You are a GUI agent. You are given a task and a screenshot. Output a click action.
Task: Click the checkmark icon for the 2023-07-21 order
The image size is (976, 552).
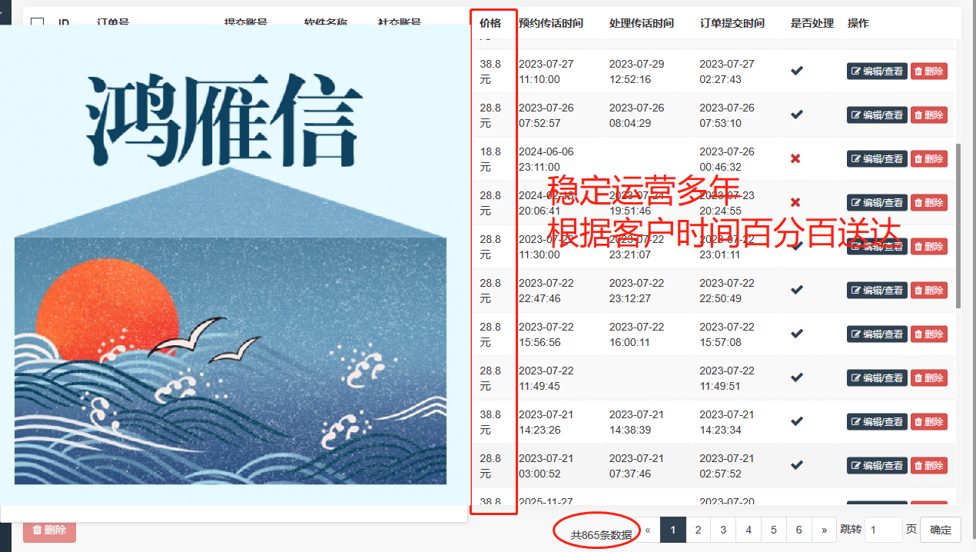[x=795, y=421]
